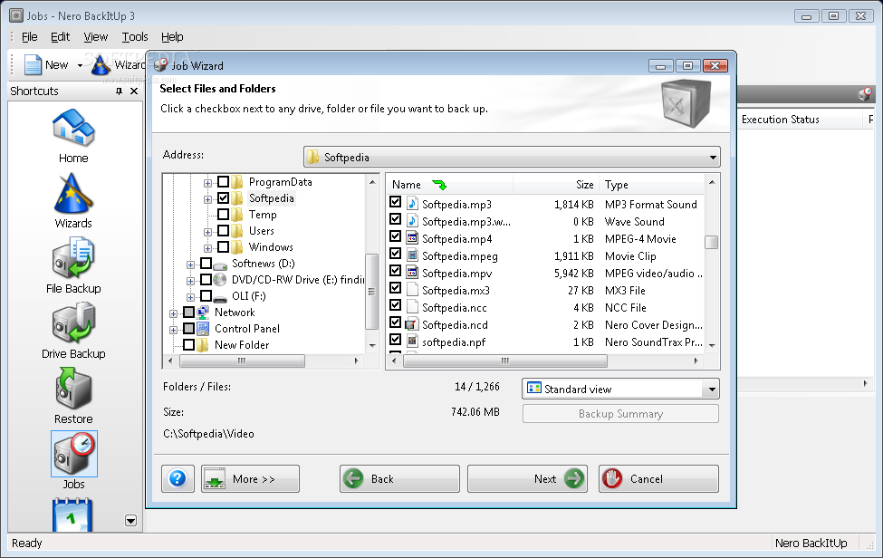Screen dimensions: 883x558
Task: Click the Softpedia.ncd file icon
Action: pos(412,324)
